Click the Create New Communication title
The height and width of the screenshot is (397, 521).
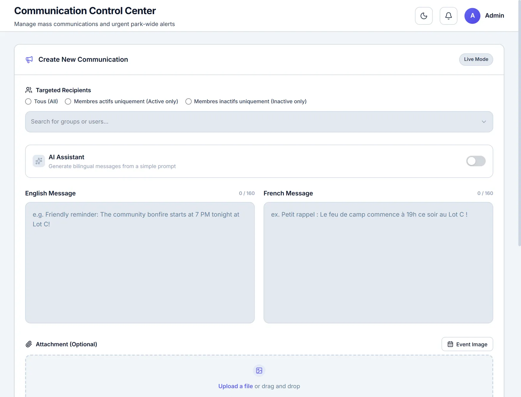[x=83, y=60]
